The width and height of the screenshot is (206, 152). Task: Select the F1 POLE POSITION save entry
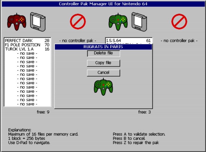27,45
